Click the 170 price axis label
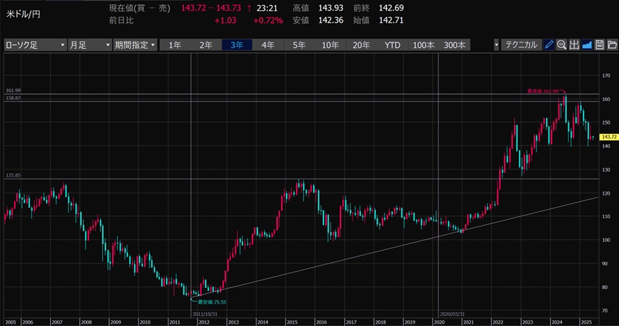Viewport: 619px width, 326px height. click(x=606, y=75)
